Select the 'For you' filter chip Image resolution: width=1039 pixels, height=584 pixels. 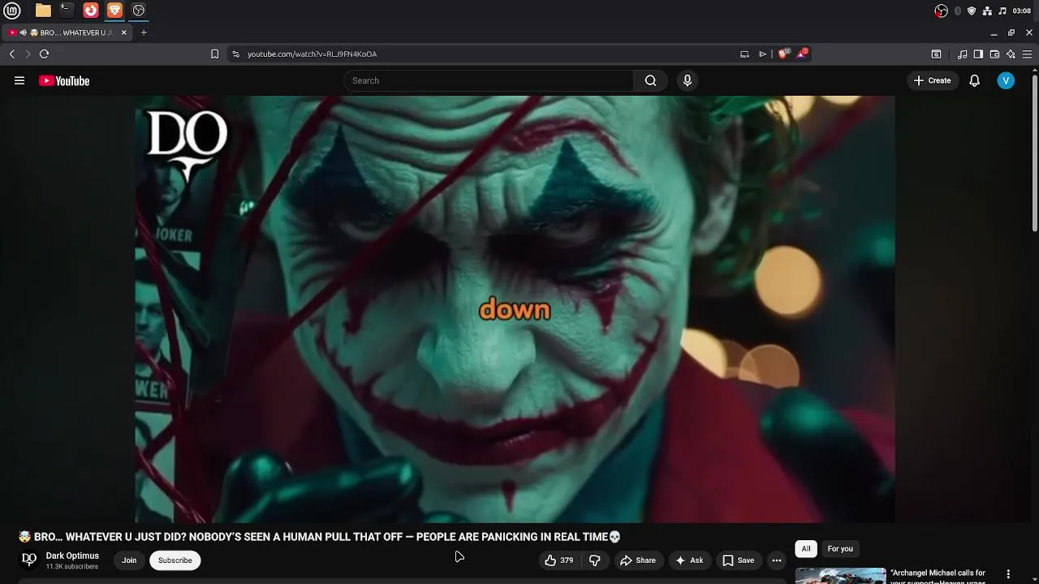840,549
